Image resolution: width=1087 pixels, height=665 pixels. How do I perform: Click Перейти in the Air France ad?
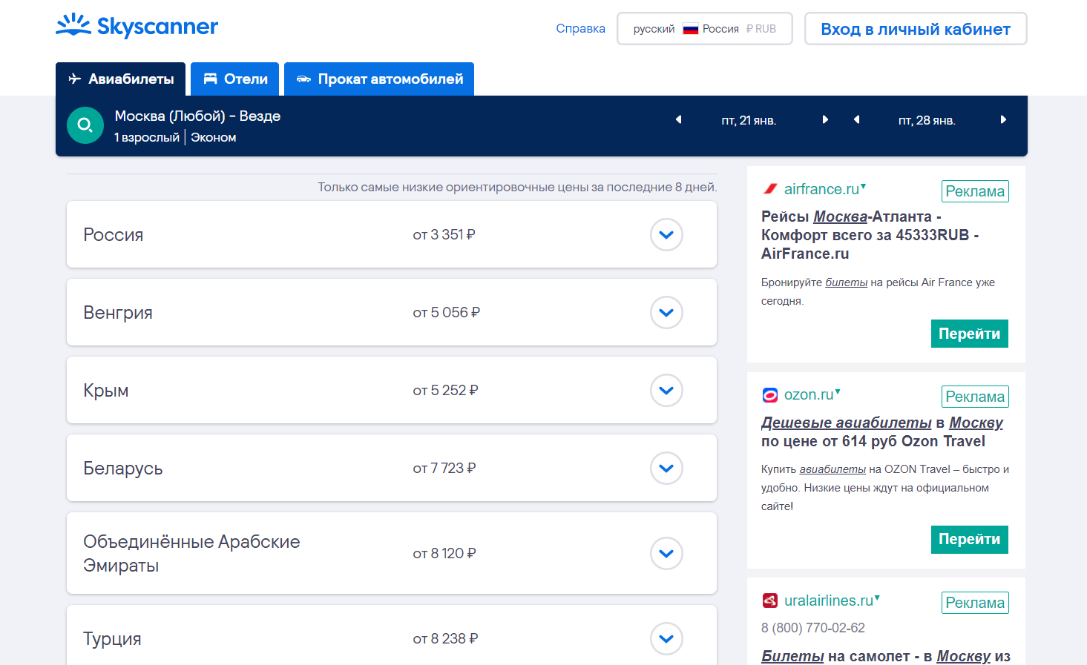[x=969, y=334]
